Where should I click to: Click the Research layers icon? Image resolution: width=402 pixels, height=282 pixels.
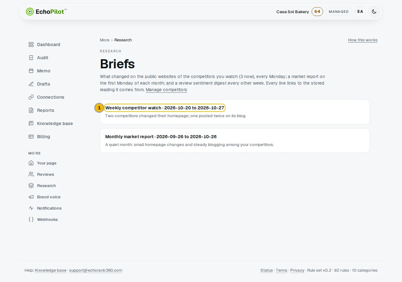(31, 185)
